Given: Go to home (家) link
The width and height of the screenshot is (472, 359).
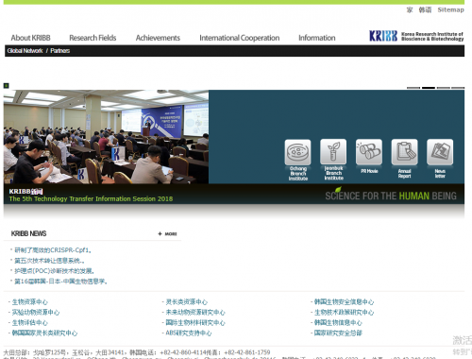Looking at the screenshot, I should coord(410,9).
